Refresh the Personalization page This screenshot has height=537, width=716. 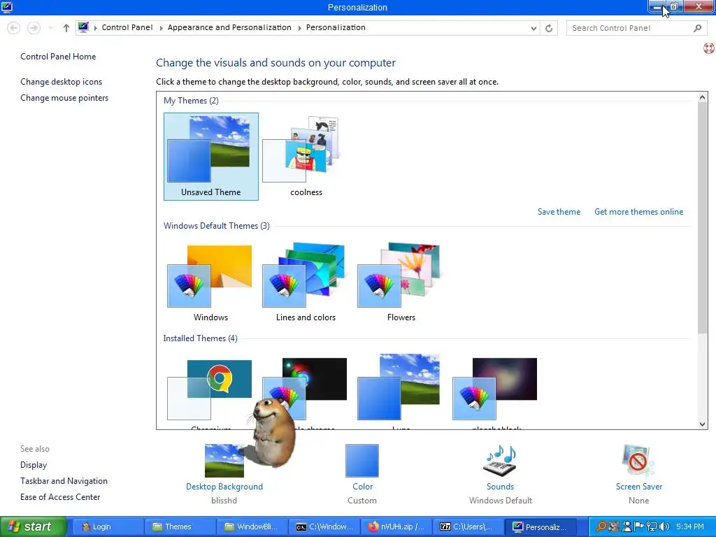pyautogui.click(x=549, y=28)
